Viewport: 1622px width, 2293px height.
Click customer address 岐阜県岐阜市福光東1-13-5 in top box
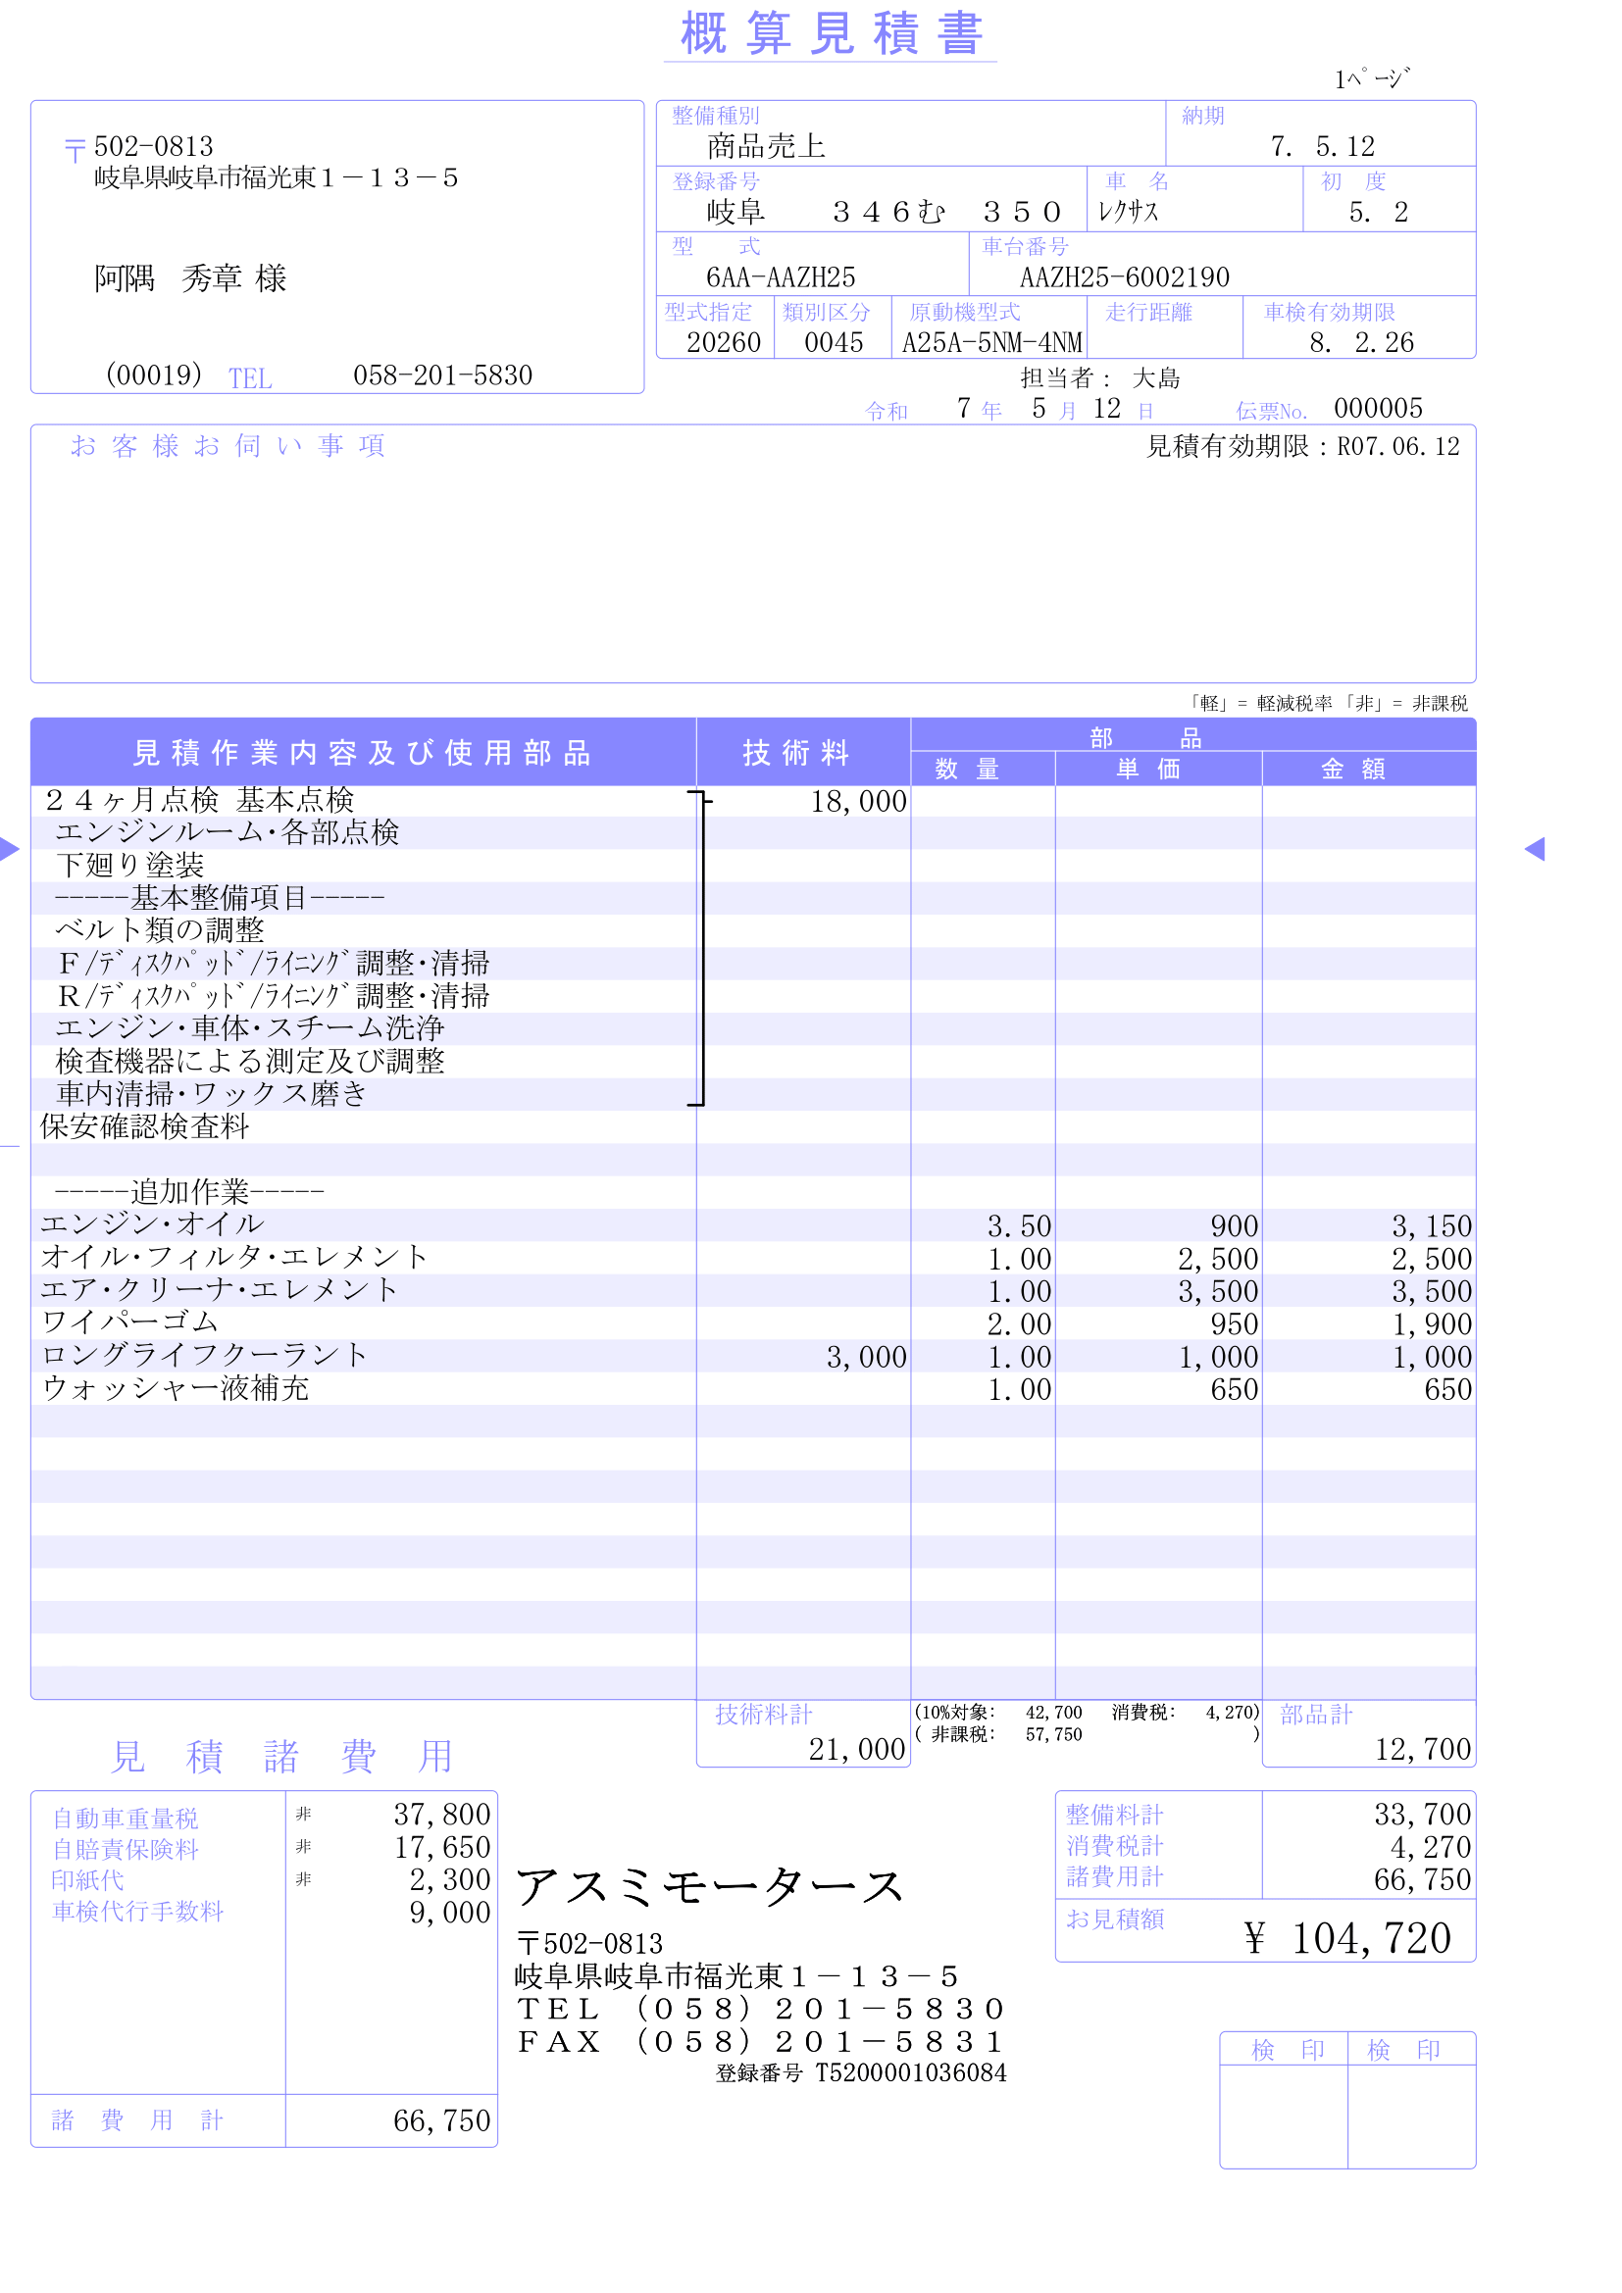coord(276,177)
